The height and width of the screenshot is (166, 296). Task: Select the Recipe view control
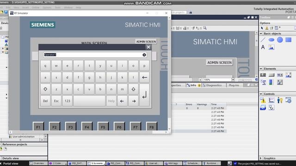pyautogui.click(x=263, y=107)
